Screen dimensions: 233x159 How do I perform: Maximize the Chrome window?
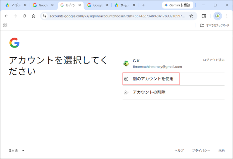pos(215,5)
